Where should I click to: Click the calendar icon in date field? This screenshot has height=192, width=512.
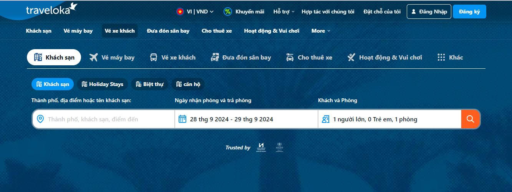[x=182, y=119]
